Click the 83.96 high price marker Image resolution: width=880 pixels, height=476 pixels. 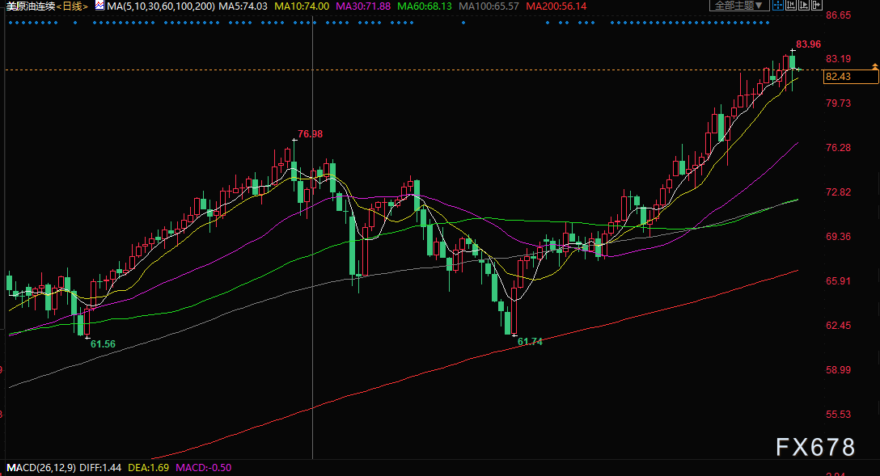(x=808, y=44)
